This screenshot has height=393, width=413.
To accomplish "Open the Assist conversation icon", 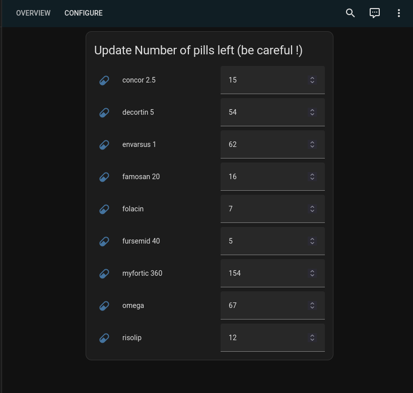I will point(375,13).
